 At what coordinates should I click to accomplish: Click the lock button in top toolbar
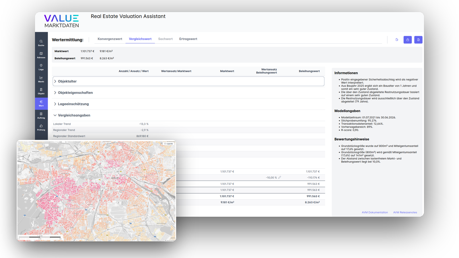coord(407,40)
